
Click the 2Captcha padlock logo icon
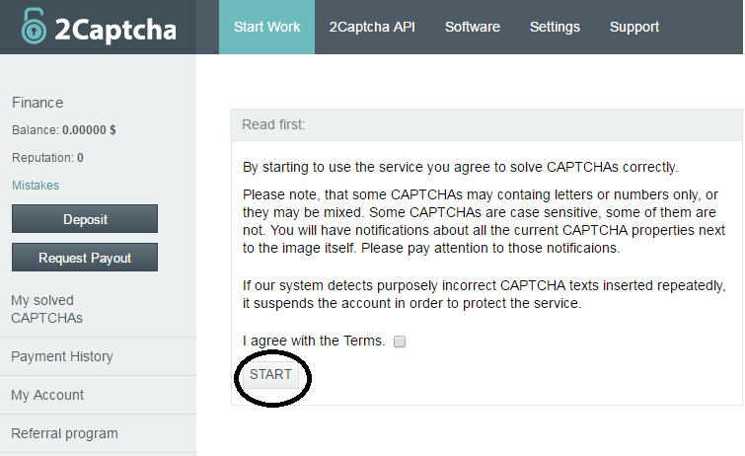click(34, 27)
